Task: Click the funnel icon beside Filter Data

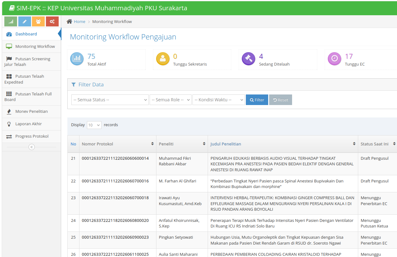Action: click(74, 85)
